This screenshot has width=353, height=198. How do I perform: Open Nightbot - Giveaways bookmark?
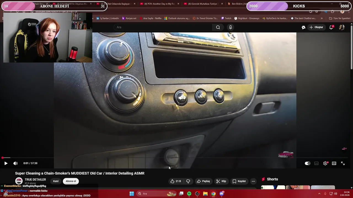(247, 18)
